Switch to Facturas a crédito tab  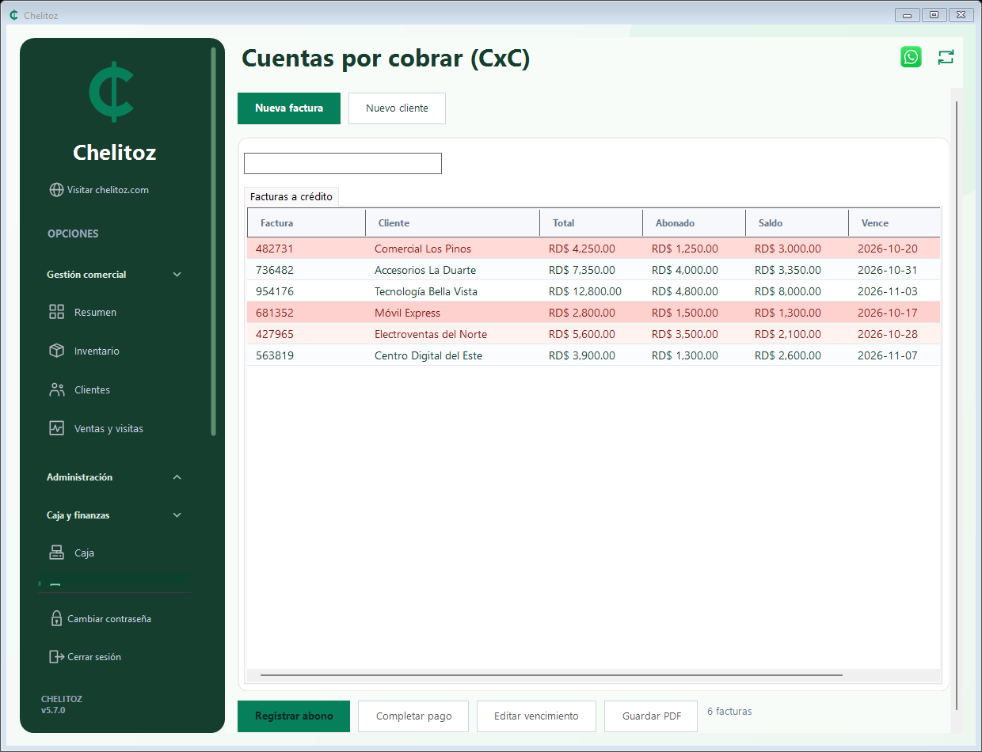click(x=291, y=196)
